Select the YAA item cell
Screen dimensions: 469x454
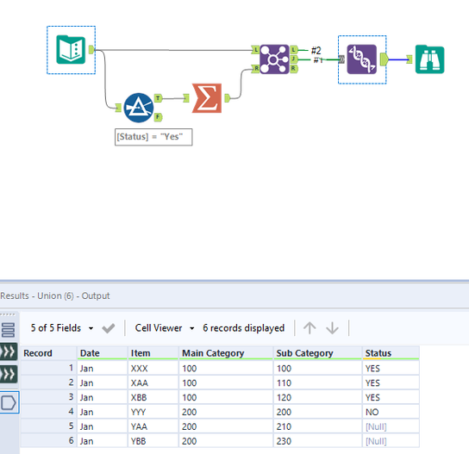tap(153, 426)
